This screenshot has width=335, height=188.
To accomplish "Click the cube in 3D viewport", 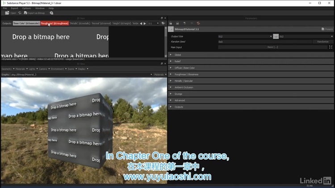I will 80,130.
